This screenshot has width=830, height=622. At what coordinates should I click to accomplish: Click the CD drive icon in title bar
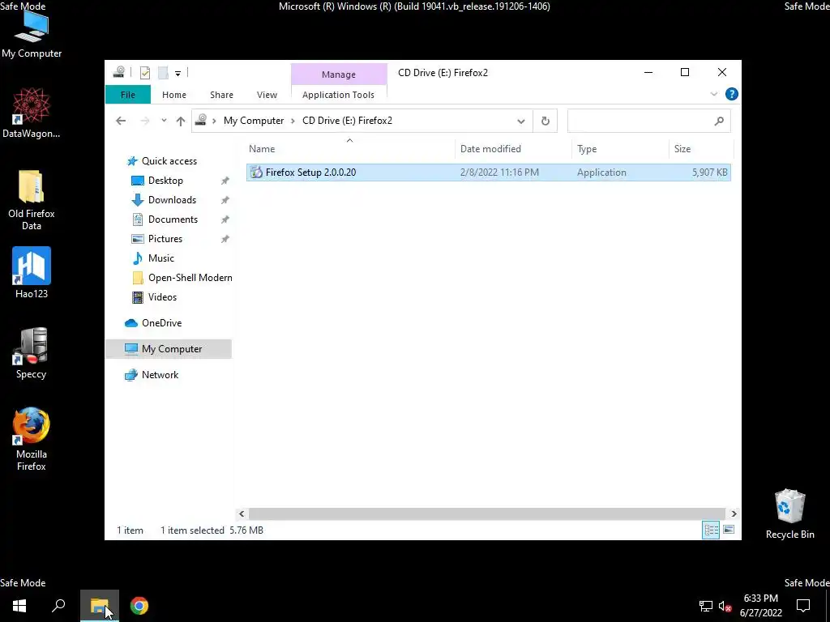point(118,72)
